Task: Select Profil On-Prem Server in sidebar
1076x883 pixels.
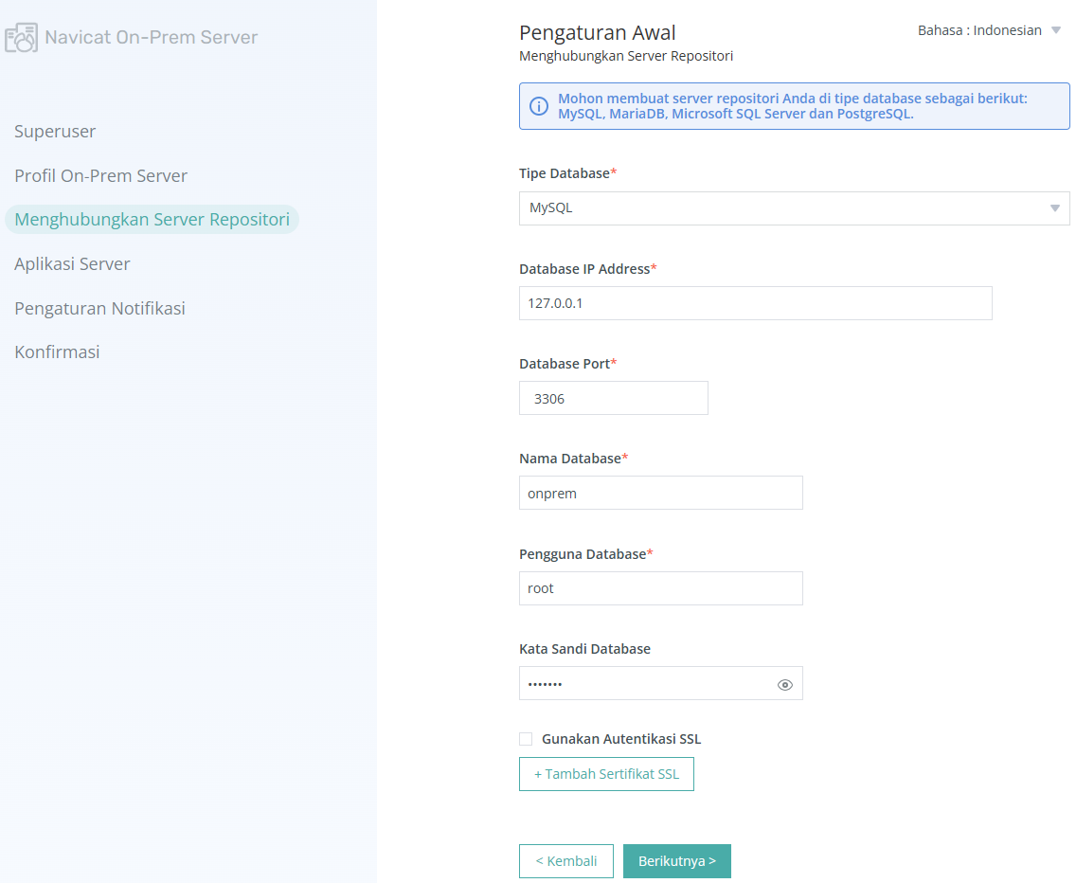Action: click(x=100, y=176)
